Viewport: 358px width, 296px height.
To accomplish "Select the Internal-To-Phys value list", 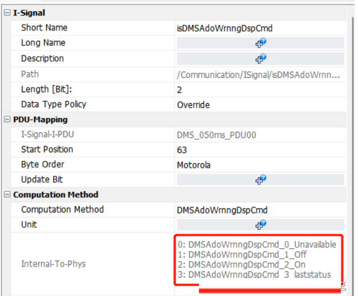I will [x=257, y=260].
